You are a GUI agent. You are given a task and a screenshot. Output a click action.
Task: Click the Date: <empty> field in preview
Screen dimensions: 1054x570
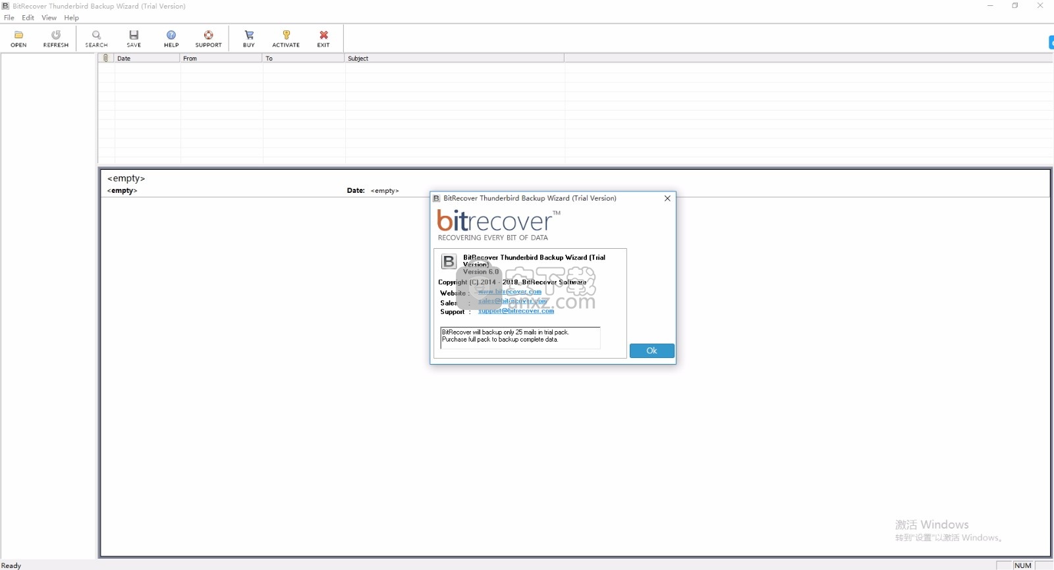pyautogui.click(x=373, y=190)
